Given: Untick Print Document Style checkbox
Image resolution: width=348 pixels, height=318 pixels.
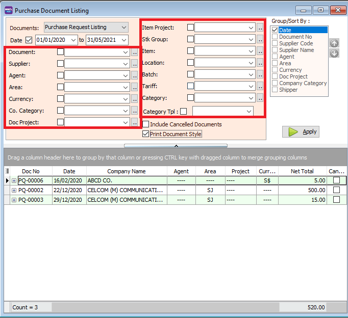Looking at the screenshot, I should (145, 134).
